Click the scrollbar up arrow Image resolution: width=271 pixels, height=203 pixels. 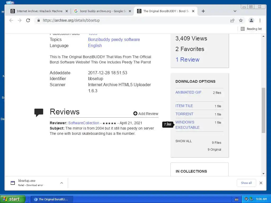coord(263,36)
